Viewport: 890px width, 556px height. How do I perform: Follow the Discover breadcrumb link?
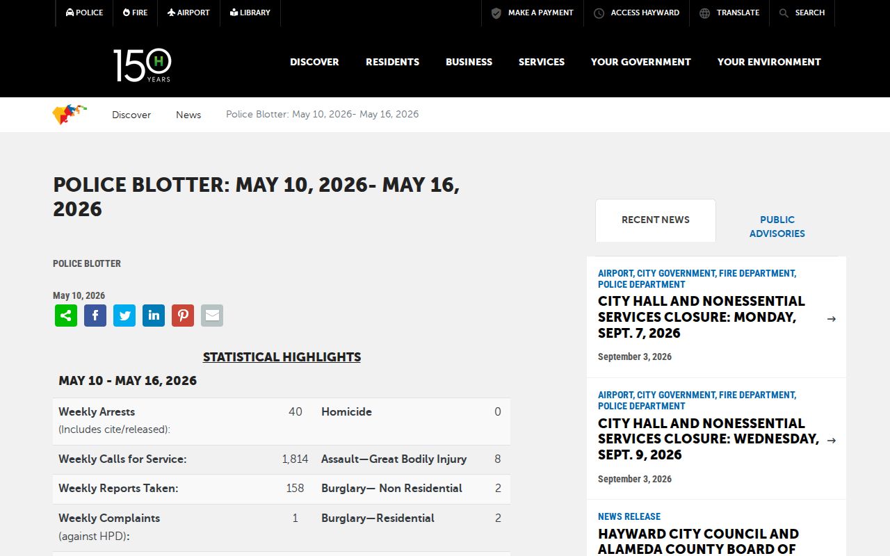click(131, 115)
